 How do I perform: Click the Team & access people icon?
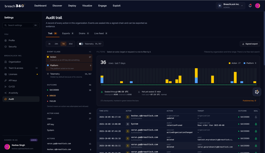tap(6, 68)
